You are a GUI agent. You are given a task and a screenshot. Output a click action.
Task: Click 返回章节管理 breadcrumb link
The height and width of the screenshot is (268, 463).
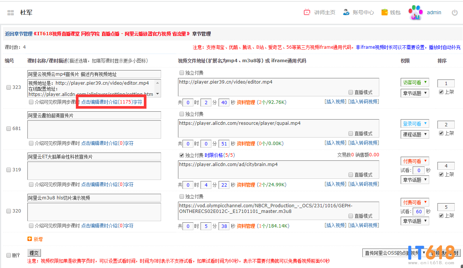(18, 34)
